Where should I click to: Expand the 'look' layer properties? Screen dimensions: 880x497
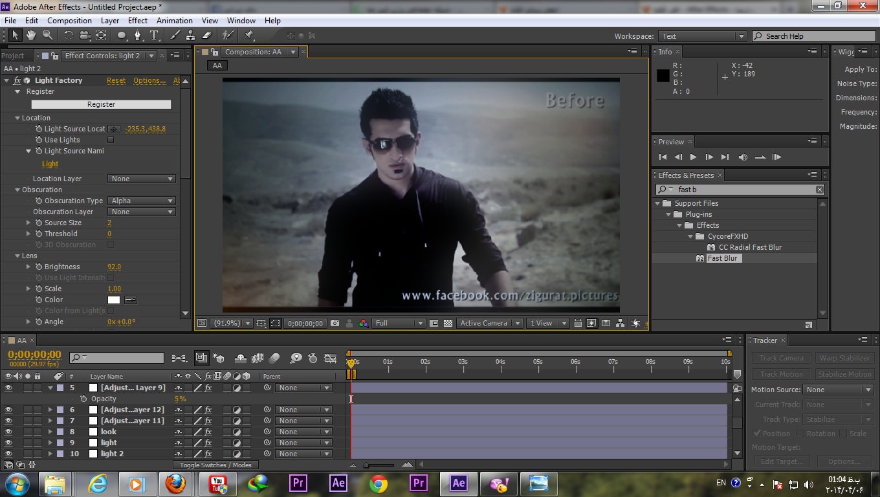50,432
